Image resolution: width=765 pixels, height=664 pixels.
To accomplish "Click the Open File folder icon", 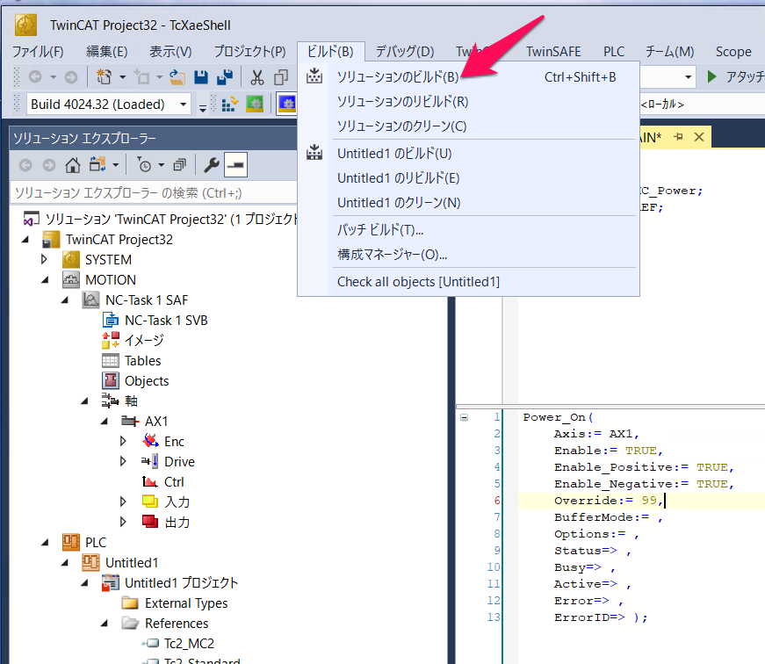I will click(177, 76).
